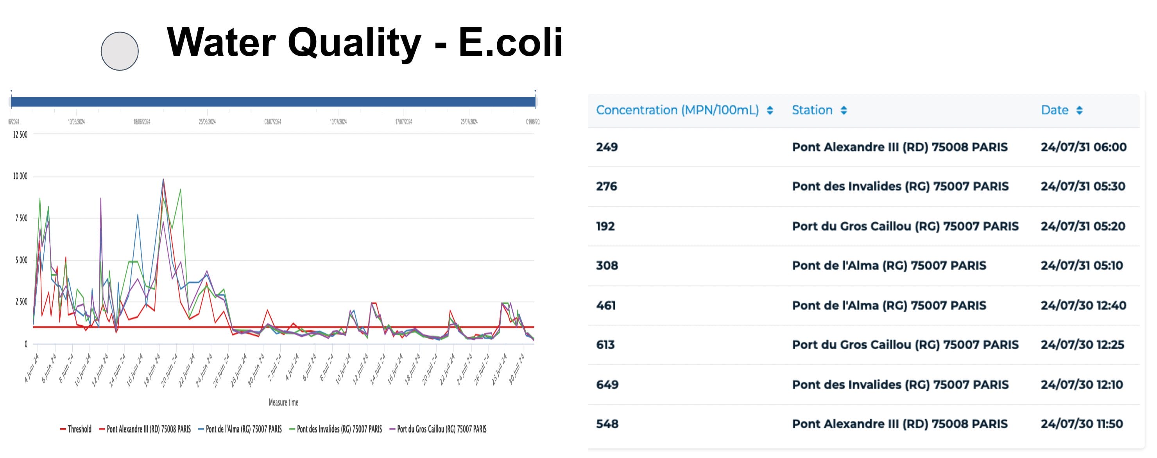The width and height of the screenshot is (1157, 458).
Task: Click the sort arrows next to Date
Action: coord(1079,110)
